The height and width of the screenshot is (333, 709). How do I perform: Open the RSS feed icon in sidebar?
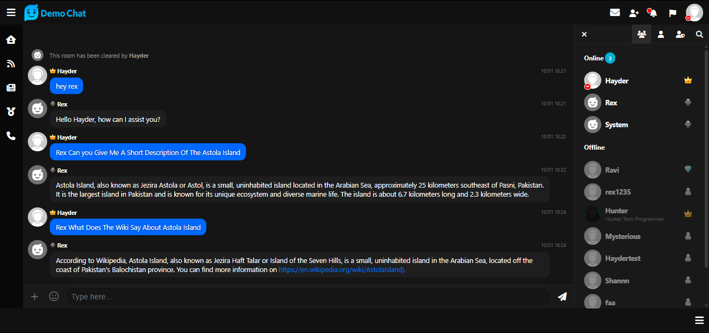pyautogui.click(x=11, y=64)
